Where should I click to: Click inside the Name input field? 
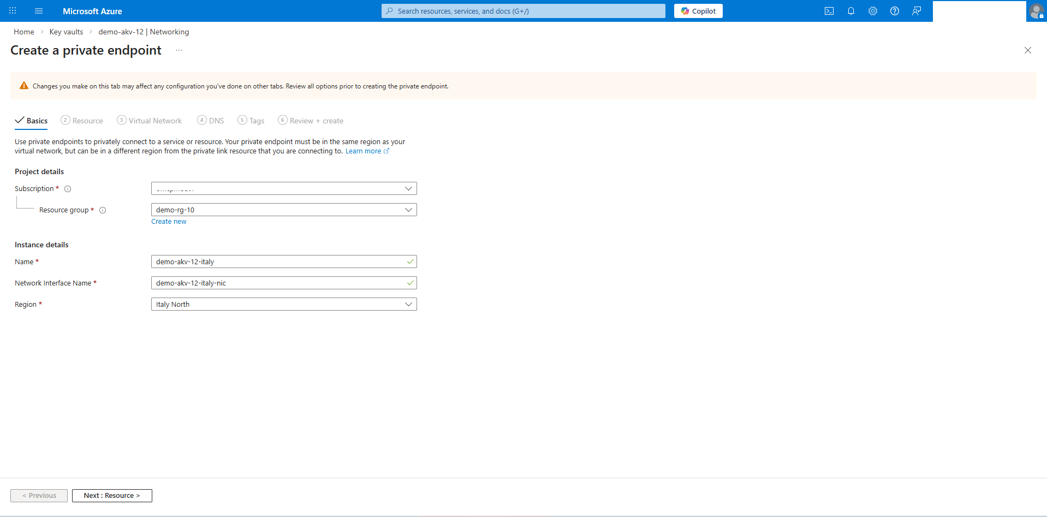click(273, 262)
